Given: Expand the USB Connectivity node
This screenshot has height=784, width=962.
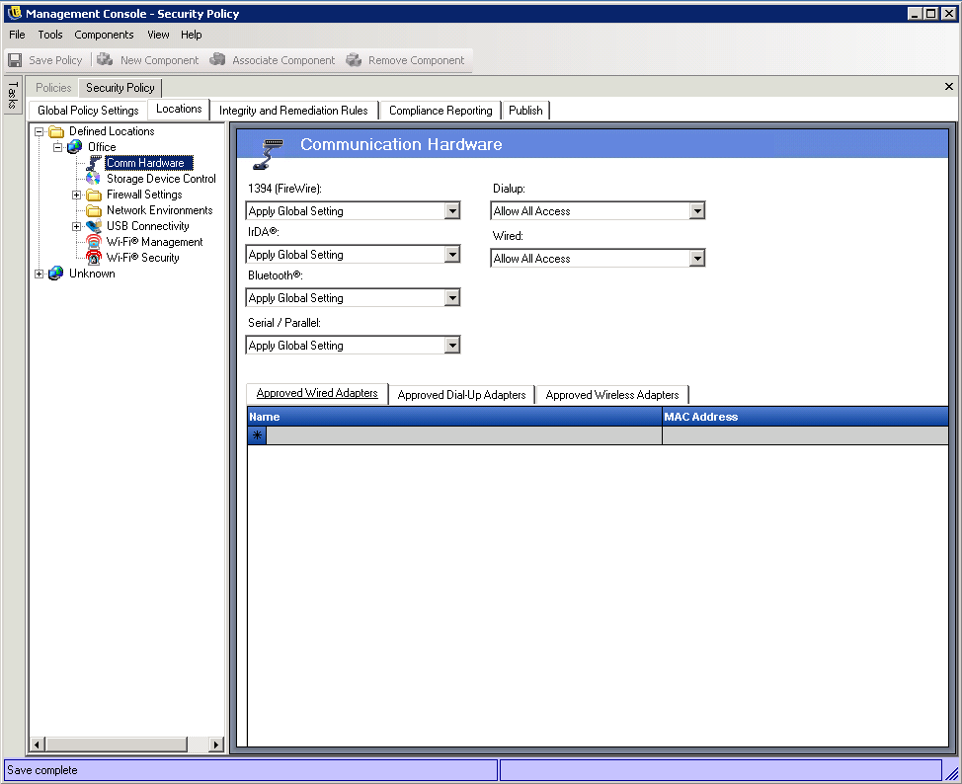Looking at the screenshot, I should (77, 226).
